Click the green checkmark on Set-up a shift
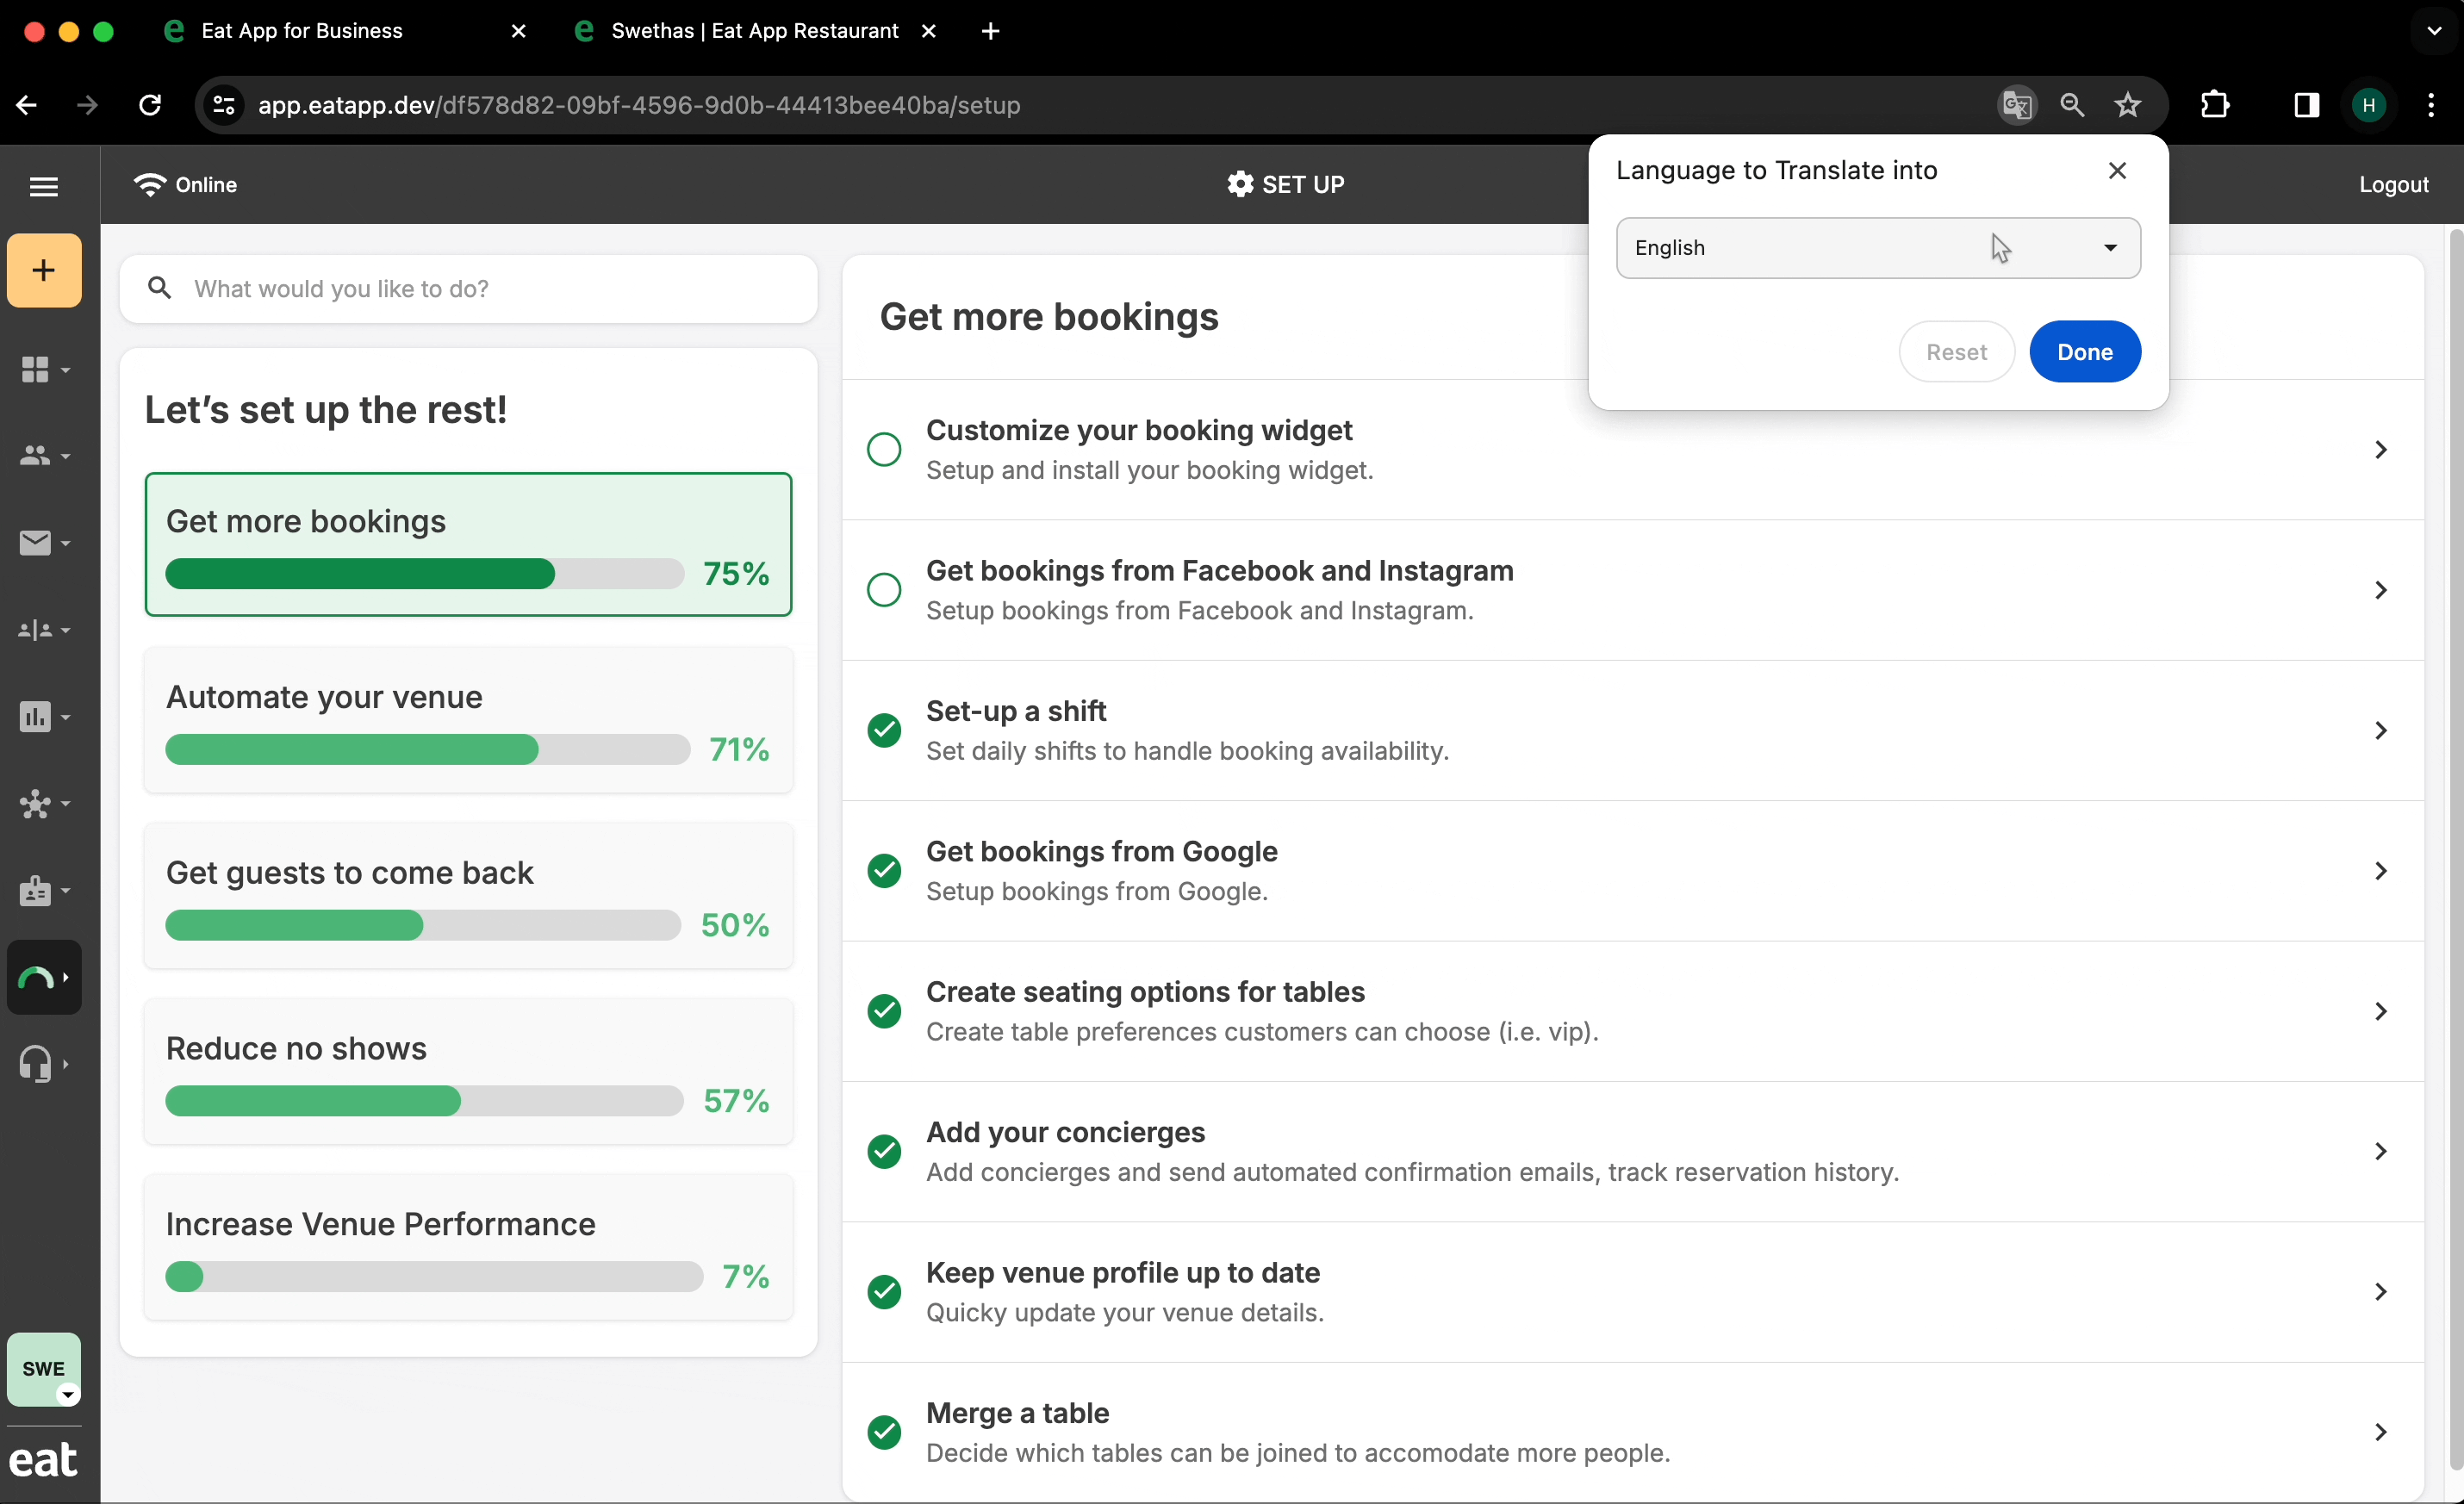 (884, 731)
